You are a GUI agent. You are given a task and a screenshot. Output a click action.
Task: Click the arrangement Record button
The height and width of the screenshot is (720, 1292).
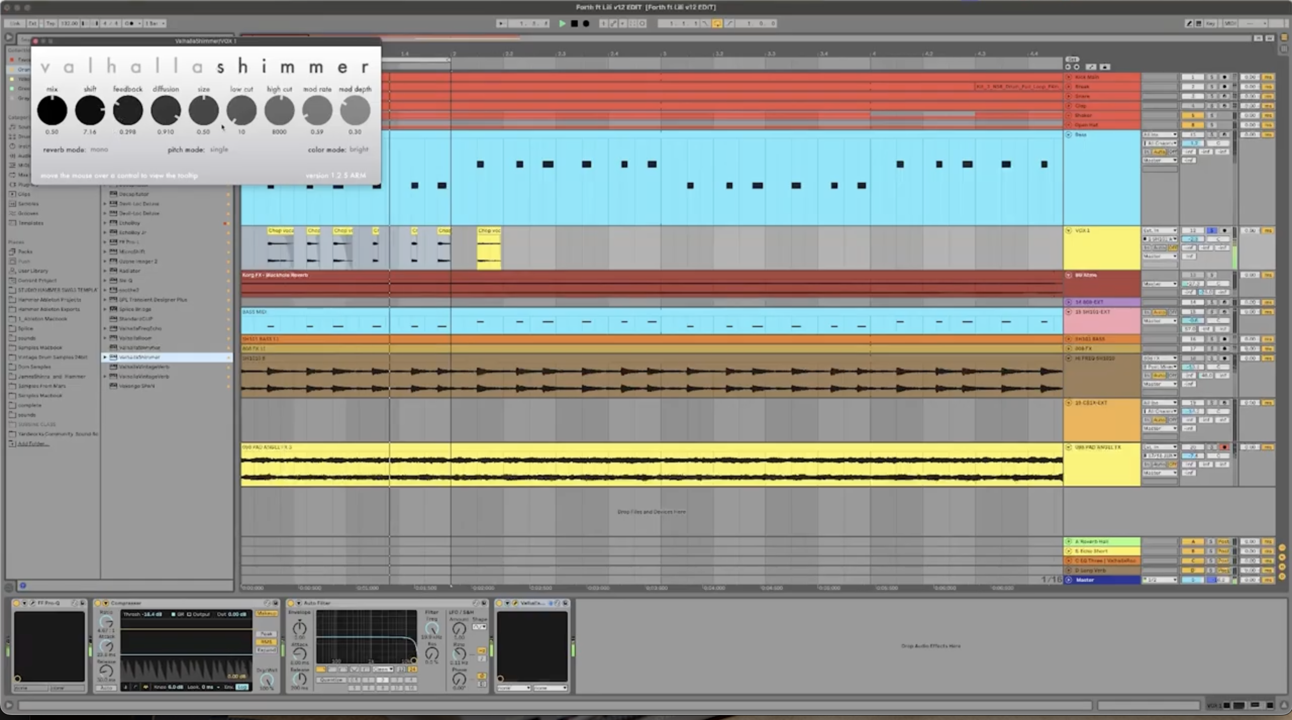coord(586,23)
